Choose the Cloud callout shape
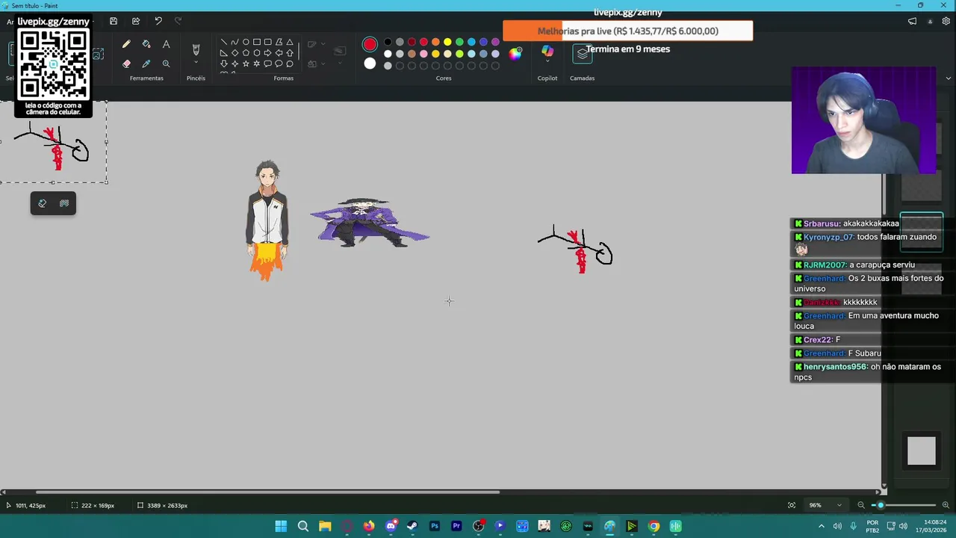Screen dimensions: 956x538 tap(290, 64)
